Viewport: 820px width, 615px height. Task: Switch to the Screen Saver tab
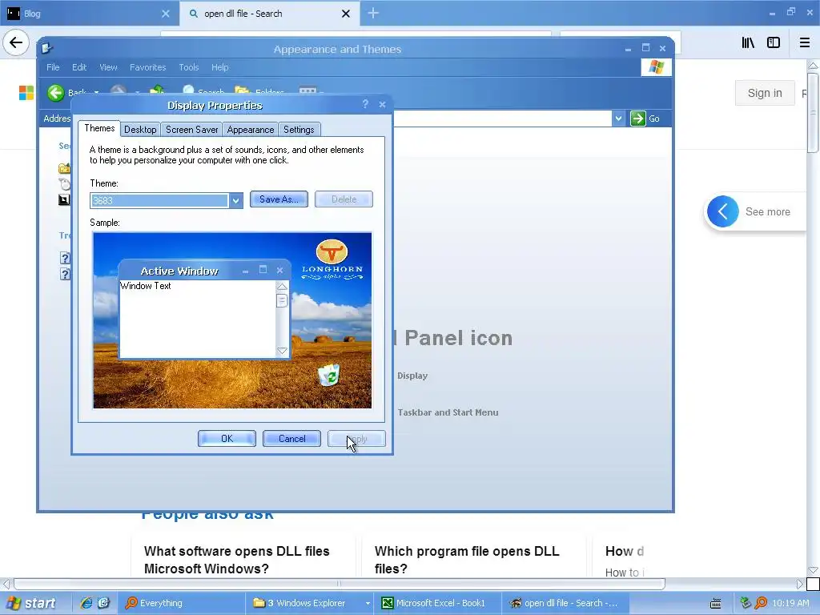[x=191, y=130]
